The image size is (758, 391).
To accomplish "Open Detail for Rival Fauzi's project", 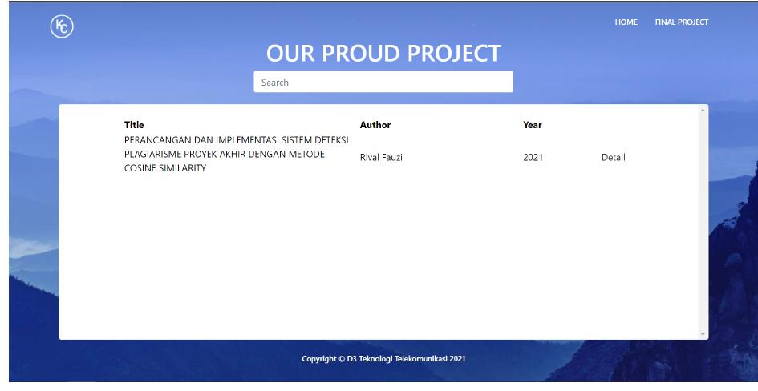I will 614,157.
